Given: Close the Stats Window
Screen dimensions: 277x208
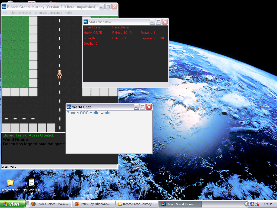Looking at the screenshot, I should tap(165, 22).
